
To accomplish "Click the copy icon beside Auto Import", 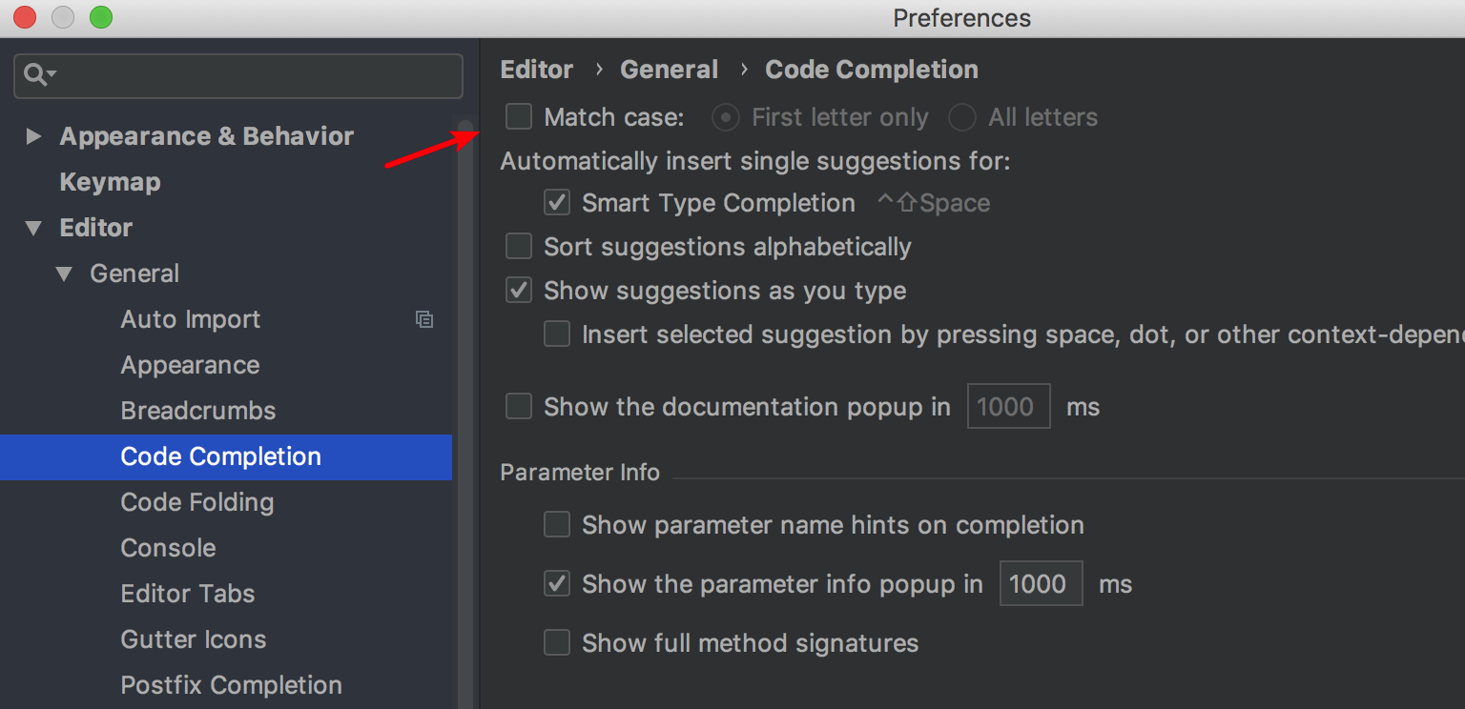I will pos(424,319).
